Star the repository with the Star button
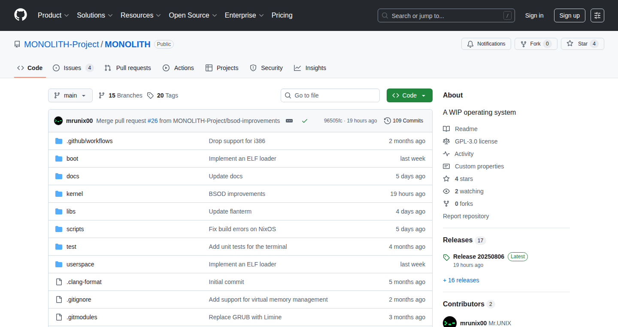The image size is (618, 327). pyautogui.click(x=582, y=44)
